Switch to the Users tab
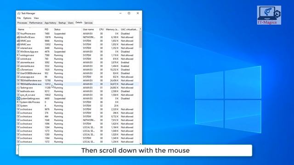The width and height of the screenshot is (294, 165). coord(70,23)
